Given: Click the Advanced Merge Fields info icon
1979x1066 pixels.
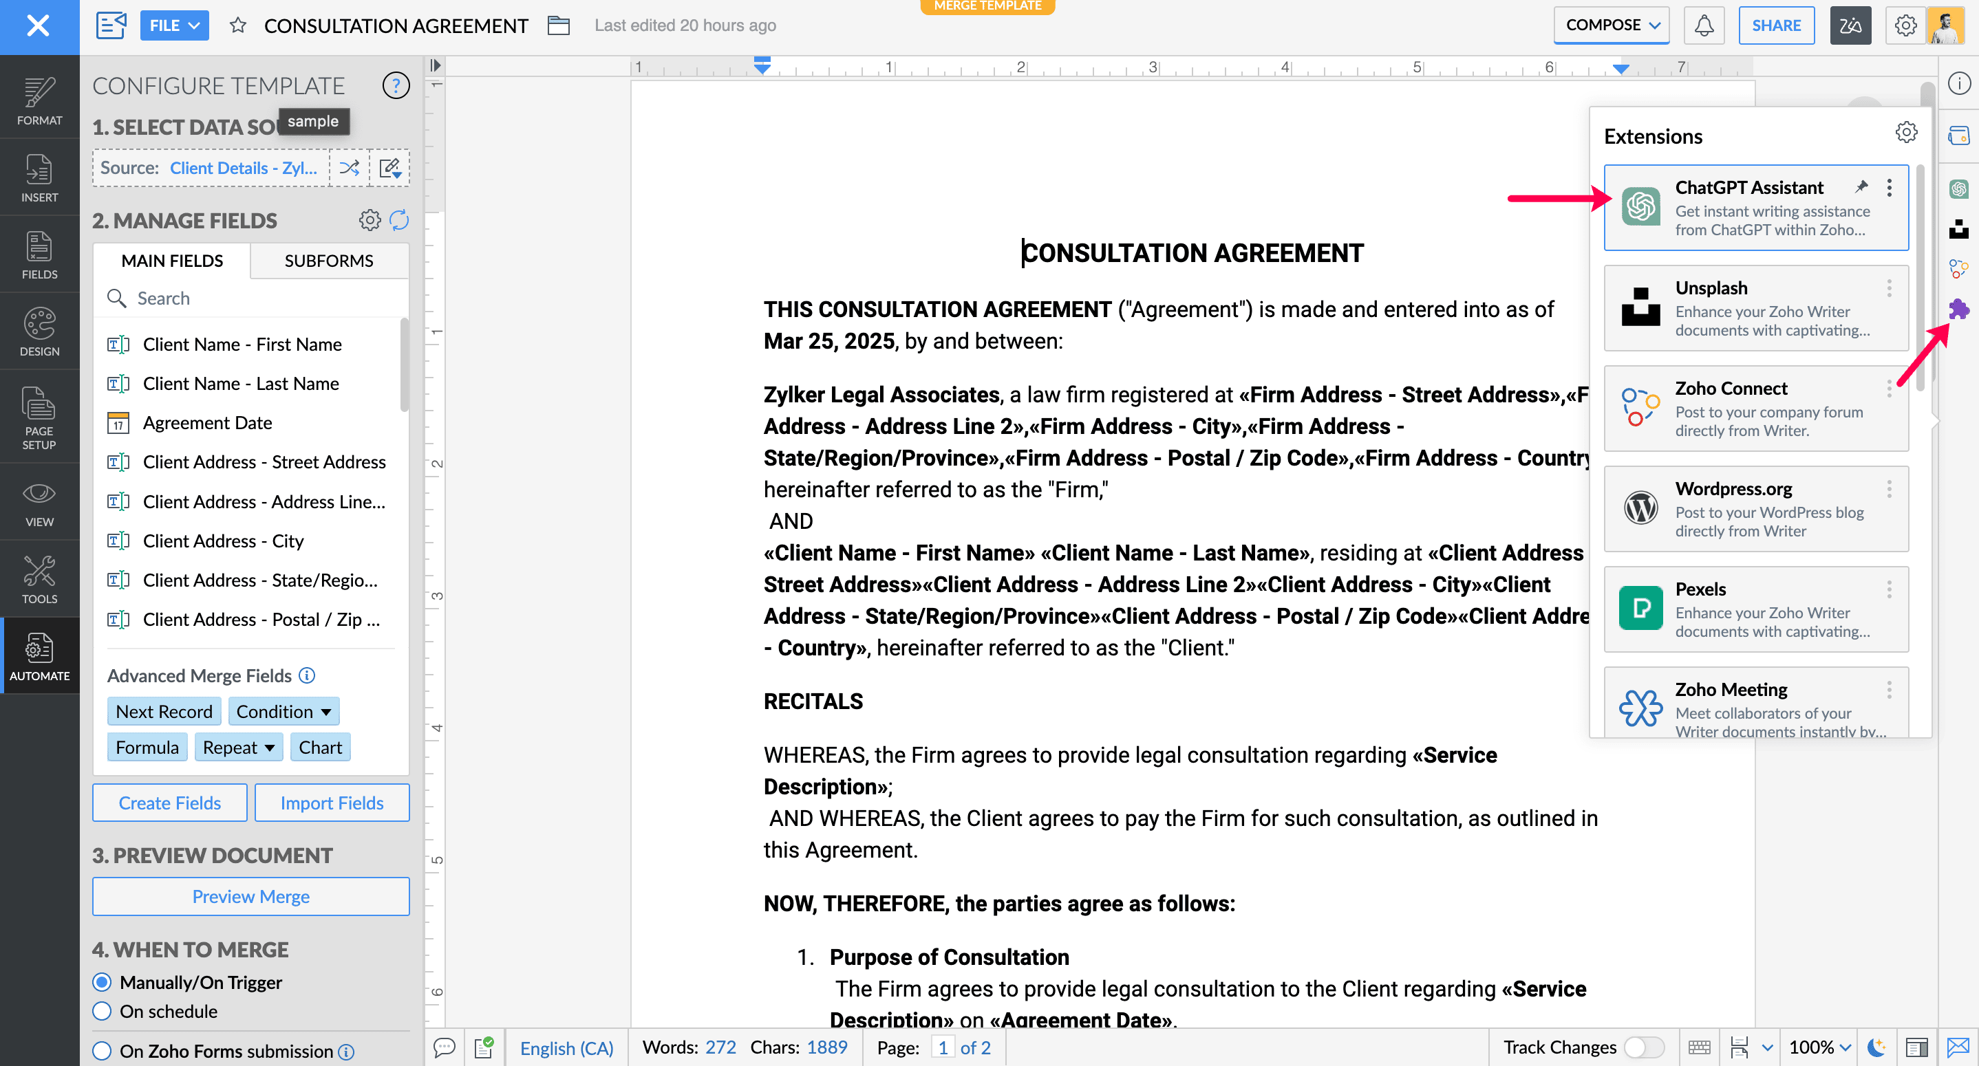Looking at the screenshot, I should [306, 675].
